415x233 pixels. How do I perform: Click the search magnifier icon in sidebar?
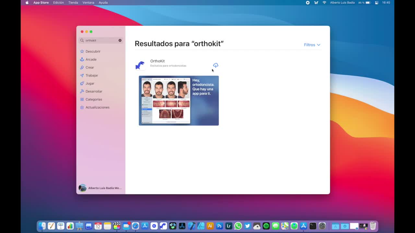pos(82,40)
